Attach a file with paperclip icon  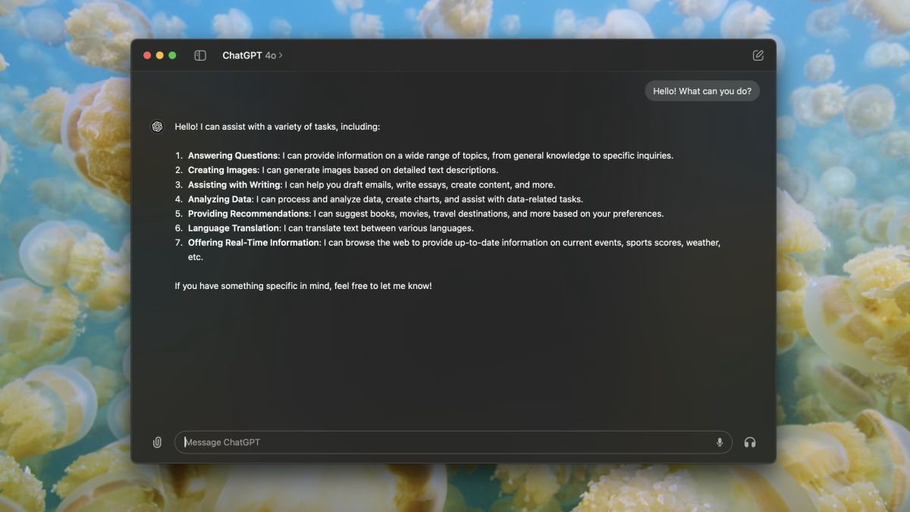pos(157,442)
